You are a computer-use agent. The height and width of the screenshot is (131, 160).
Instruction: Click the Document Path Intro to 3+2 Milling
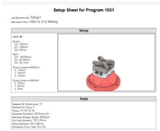pos(44,22)
